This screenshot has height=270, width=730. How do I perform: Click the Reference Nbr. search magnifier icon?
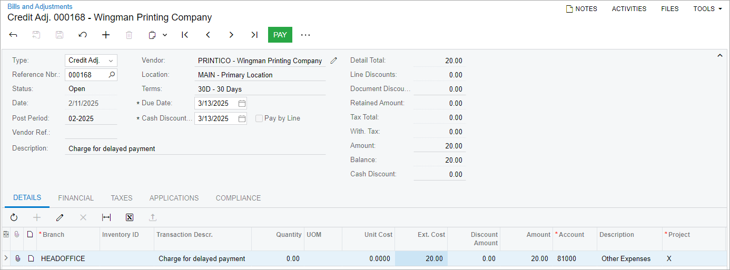point(111,75)
